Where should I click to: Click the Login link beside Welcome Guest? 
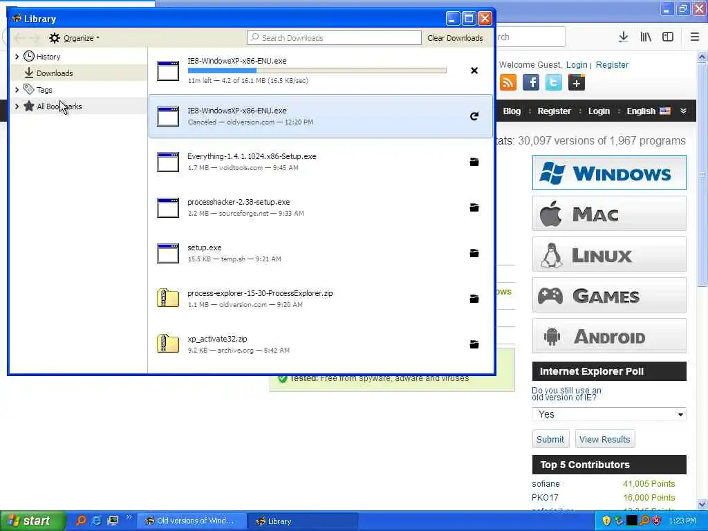point(577,64)
